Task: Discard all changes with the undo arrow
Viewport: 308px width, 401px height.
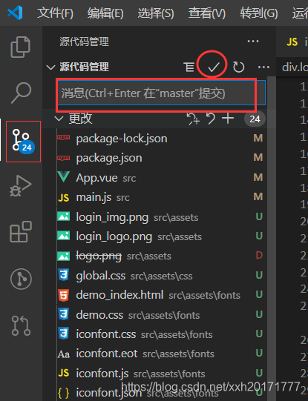Action: (x=211, y=119)
